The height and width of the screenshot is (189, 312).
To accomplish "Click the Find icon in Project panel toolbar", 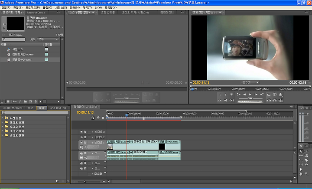I will click(x=20, y=101).
